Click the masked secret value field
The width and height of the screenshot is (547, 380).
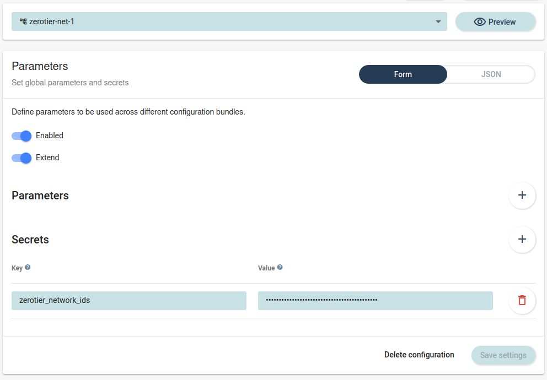click(x=375, y=301)
